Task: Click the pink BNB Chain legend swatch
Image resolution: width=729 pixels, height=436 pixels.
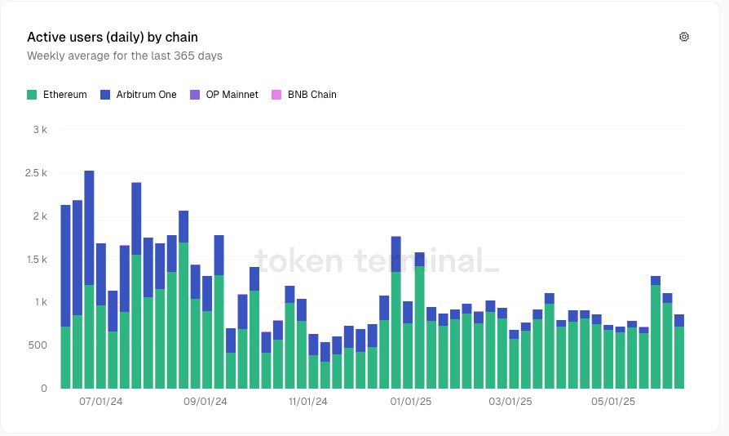Action: click(276, 95)
